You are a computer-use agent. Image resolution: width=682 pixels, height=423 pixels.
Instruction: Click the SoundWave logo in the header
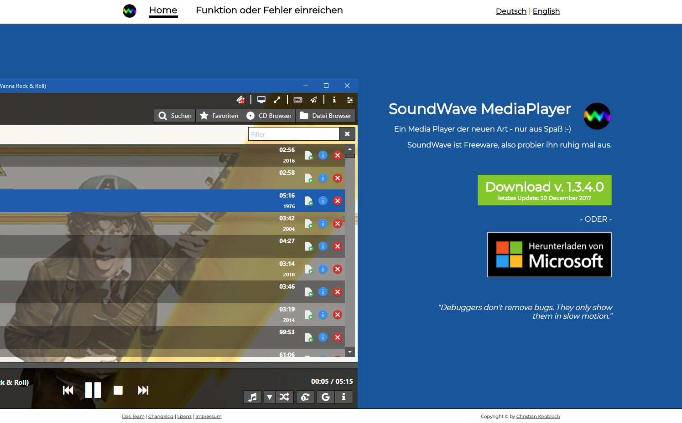pyautogui.click(x=130, y=11)
